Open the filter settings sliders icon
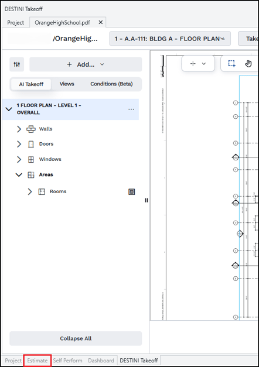This screenshot has height=367, width=259. [x=16, y=64]
